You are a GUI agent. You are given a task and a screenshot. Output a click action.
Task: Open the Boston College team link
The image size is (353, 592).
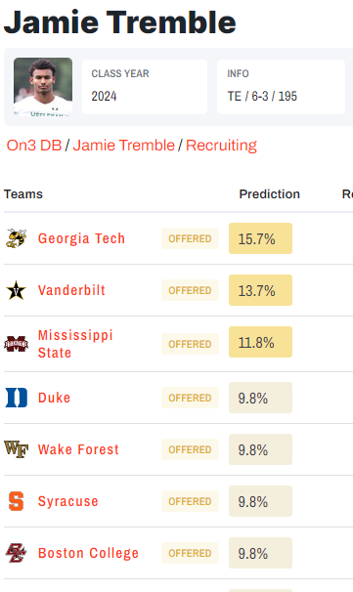pyautogui.click(x=88, y=553)
